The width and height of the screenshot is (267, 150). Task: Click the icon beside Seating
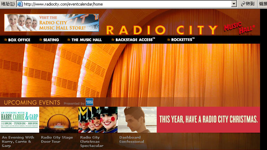pyautogui.click(x=41, y=39)
